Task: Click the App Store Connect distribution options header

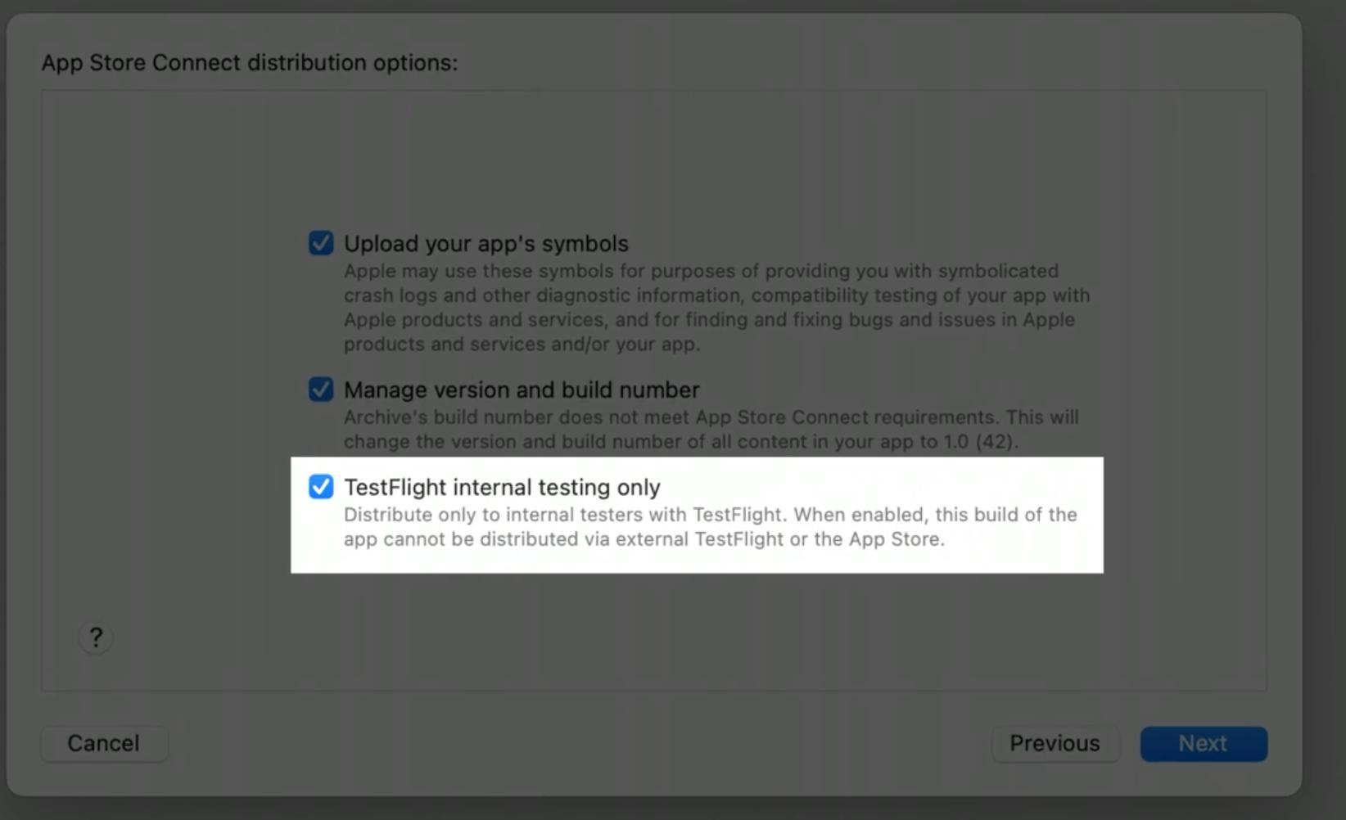Action: [x=249, y=62]
